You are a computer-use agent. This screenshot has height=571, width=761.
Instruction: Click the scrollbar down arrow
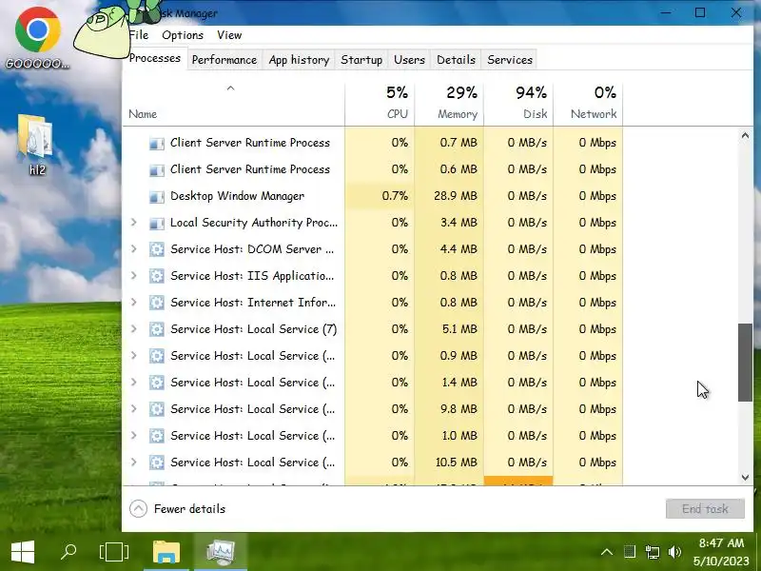[745, 478]
